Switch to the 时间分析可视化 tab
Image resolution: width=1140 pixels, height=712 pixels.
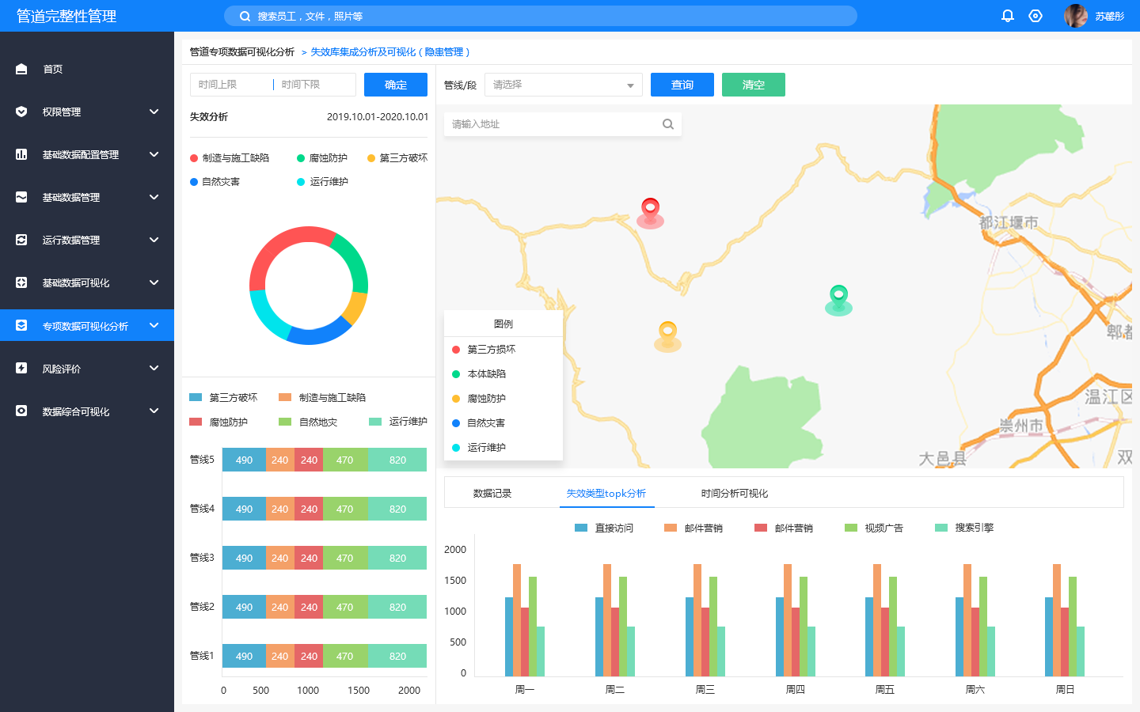[x=734, y=494]
